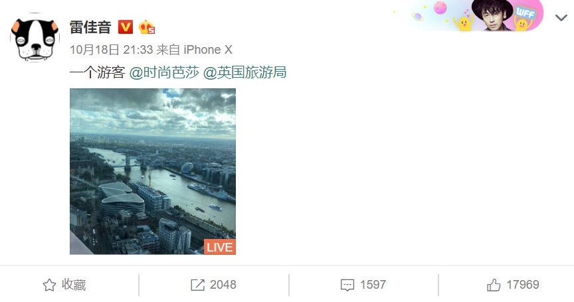Open the @英国旅游局 mention link

tap(244, 72)
